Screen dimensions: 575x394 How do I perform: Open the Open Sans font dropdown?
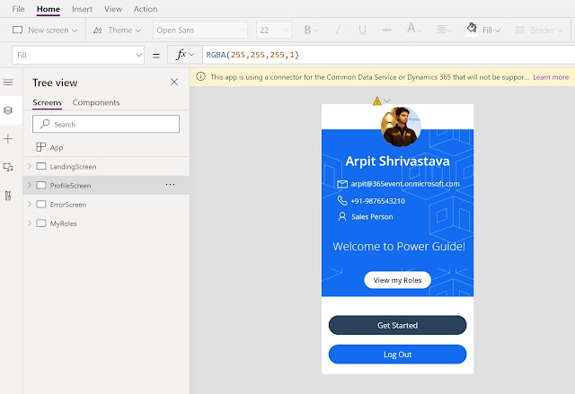pyautogui.click(x=200, y=30)
